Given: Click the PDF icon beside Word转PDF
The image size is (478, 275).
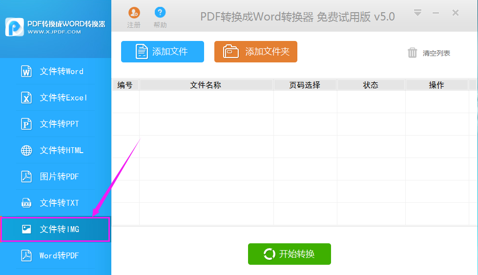Looking at the screenshot, I should tap(26, 255).
